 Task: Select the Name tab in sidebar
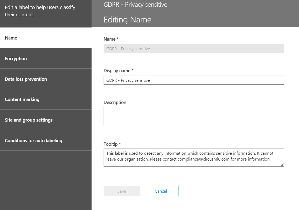click(x=11, y=38)
